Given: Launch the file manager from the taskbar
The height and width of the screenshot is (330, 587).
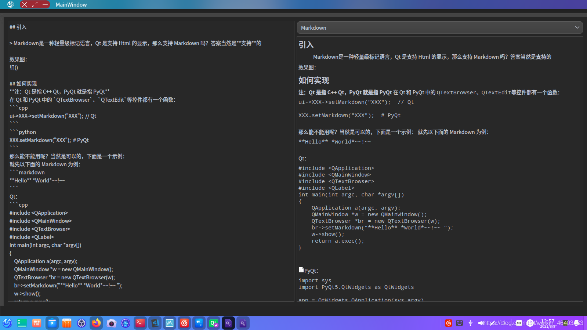Looking at the screenshot, I should [52, 323].
